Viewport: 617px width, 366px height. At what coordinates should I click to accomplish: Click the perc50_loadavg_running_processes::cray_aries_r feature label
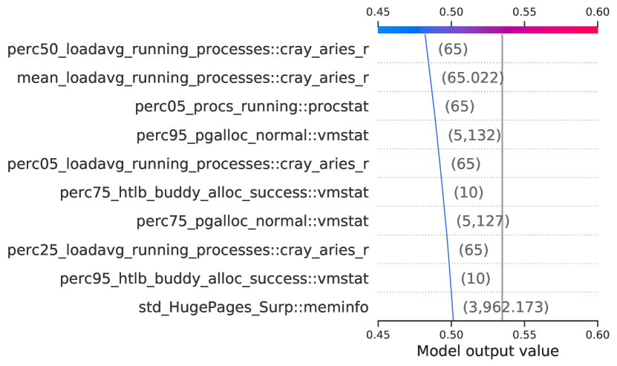[x=188, y=50]
